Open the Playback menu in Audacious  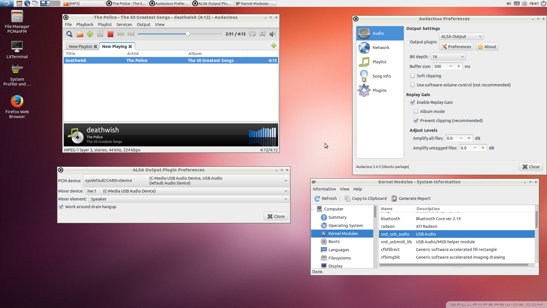(x=85, y=25)
